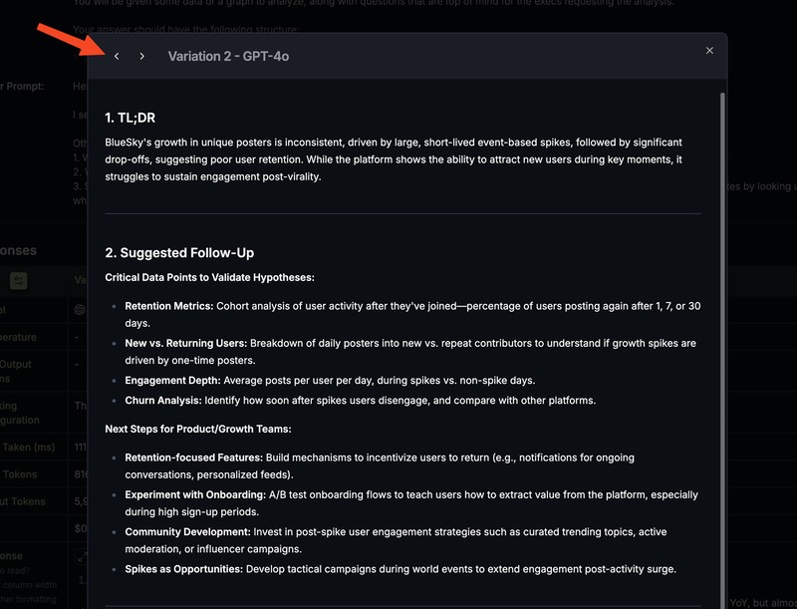Click "Next Steps for Product/Growth Teams:" subheading
The width and height of the screenshot is (797, 609).
197,429
